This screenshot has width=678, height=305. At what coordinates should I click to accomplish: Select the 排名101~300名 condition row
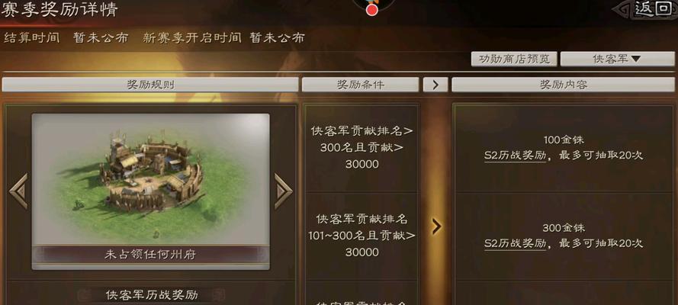[x=361, y=236]
